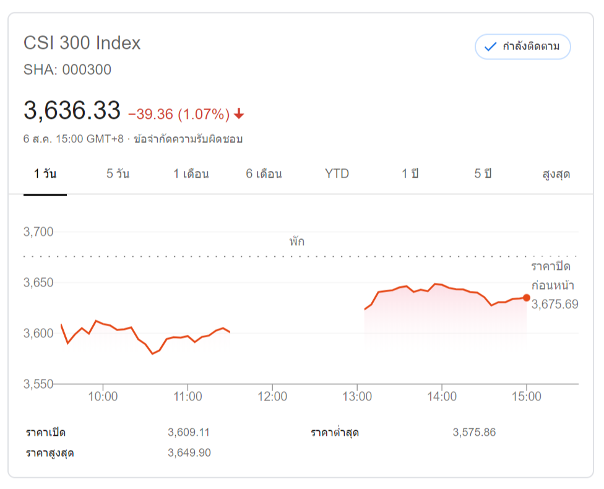Click the orange end-point marker on chart

click(526, 298)
